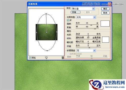Click the 正片 label in 环境 row
Screen dimensions: 126x90
tap(99, 45)
